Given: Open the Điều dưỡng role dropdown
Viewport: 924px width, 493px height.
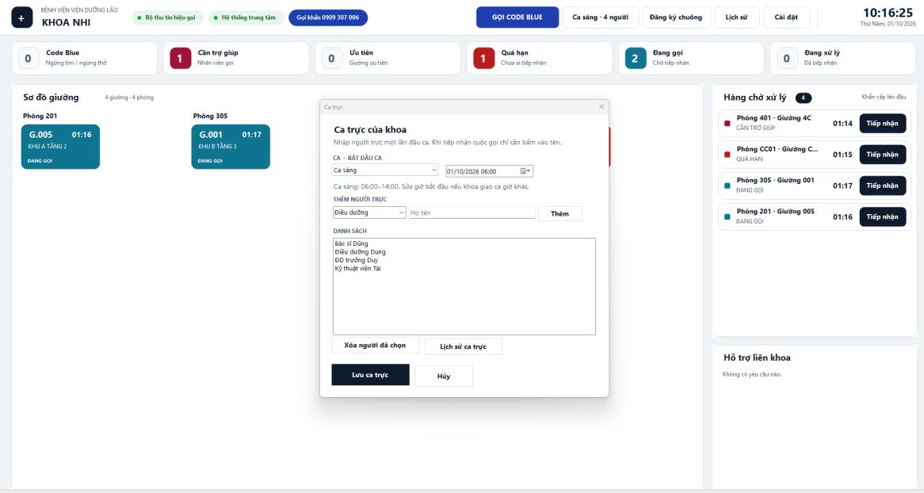Looking at the screenshot, I should (x=369, y=212).
